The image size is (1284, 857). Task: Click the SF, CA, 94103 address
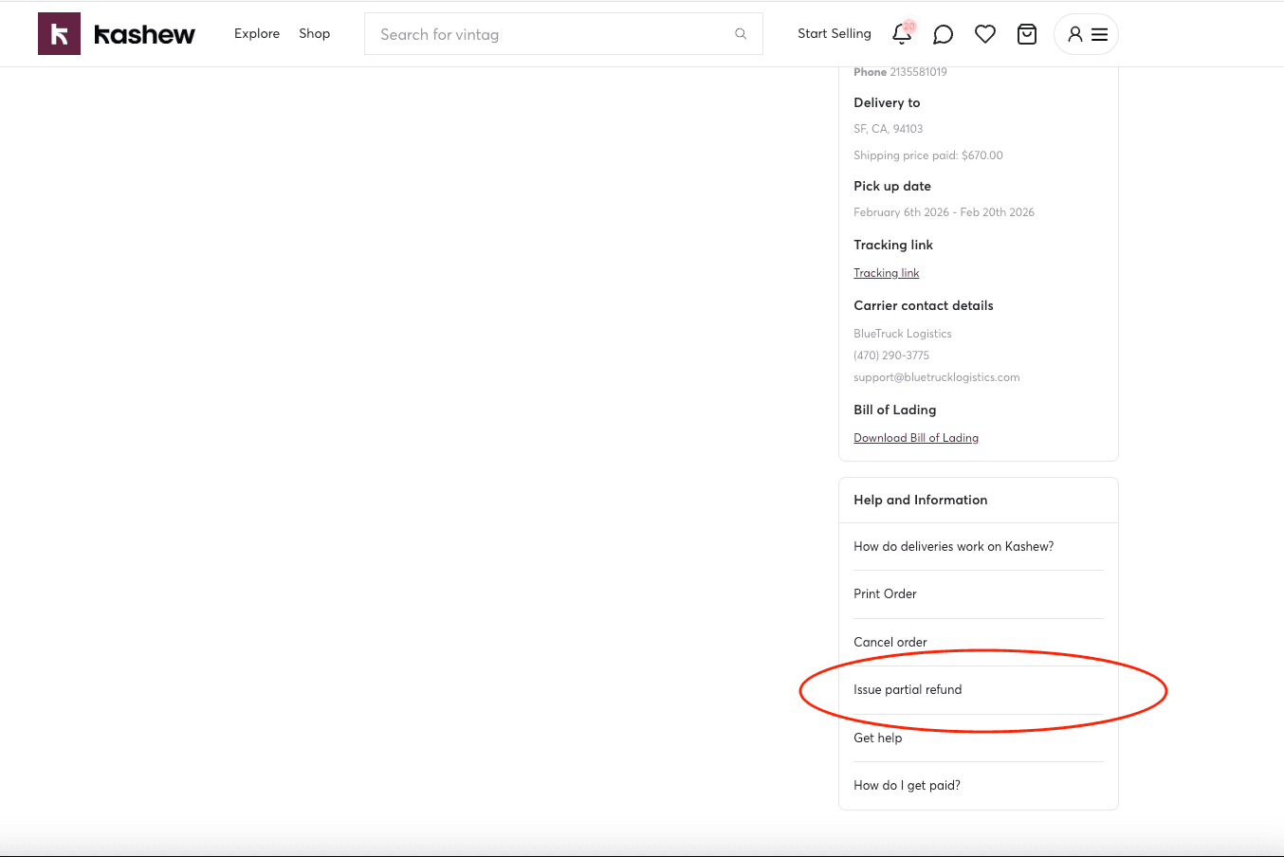click(889, 129)
